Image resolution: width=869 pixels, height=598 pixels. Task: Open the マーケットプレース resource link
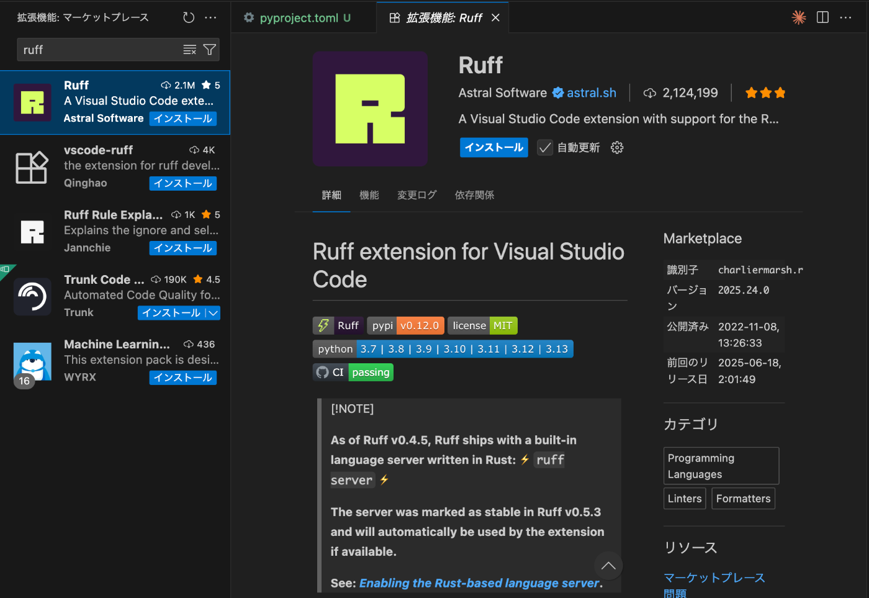[x=714, y=578]
